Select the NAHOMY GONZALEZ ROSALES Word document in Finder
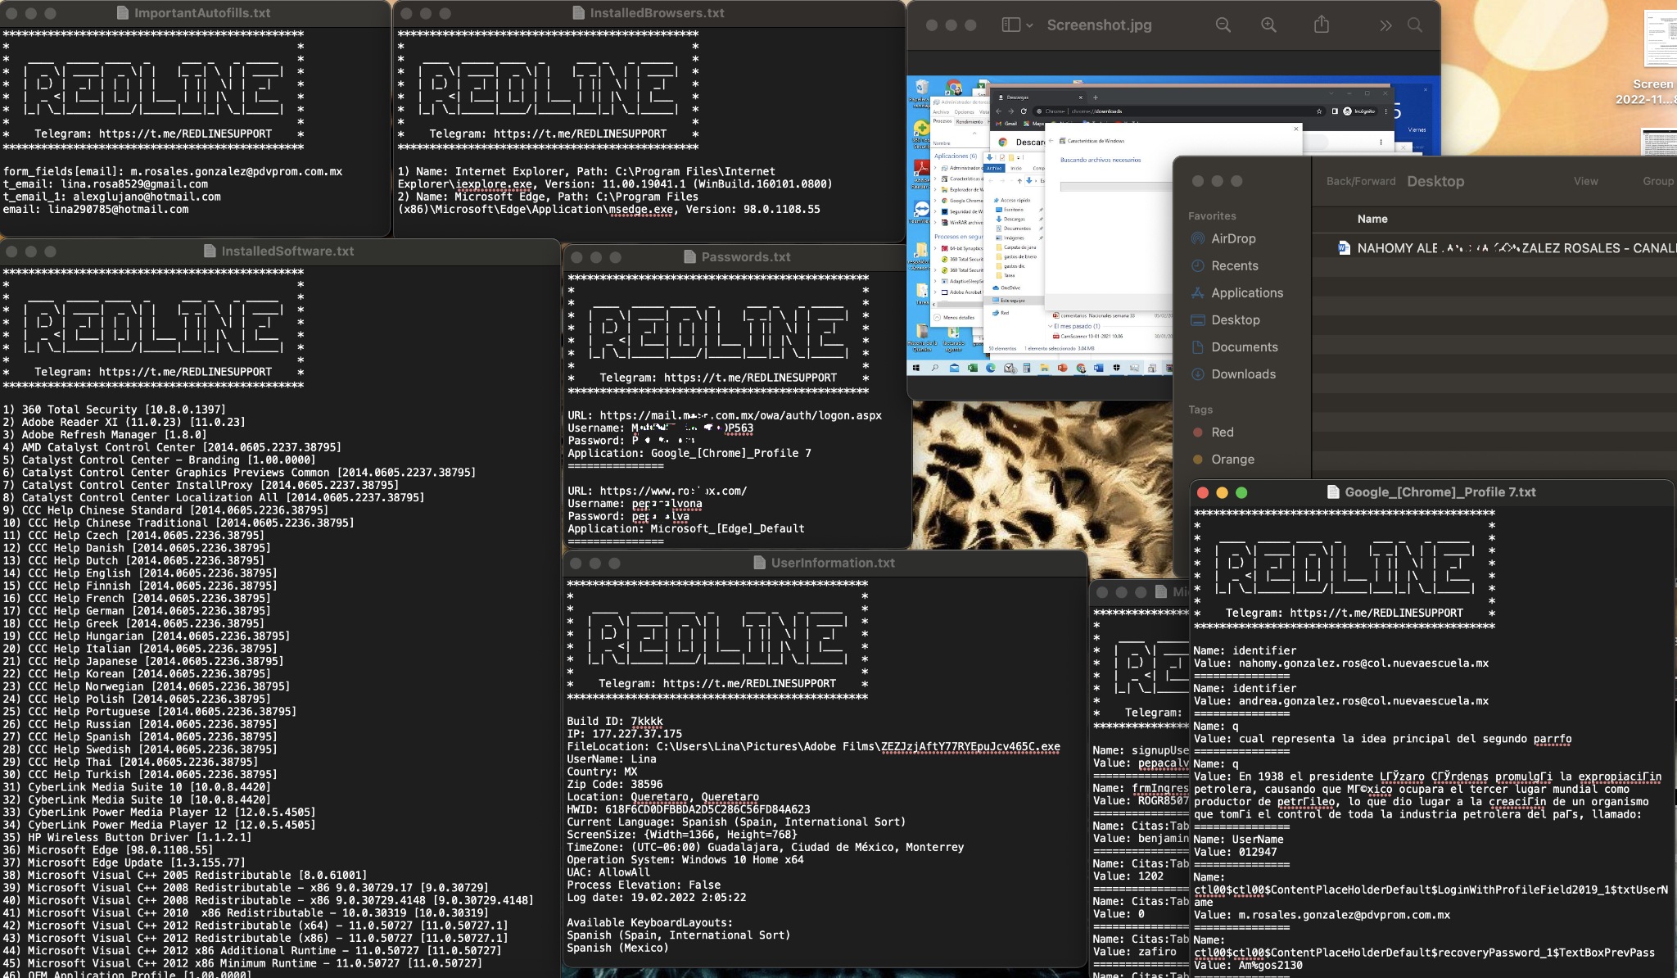Image resolution: width=1677 pixels, height=978 pixels. point(1507,247)
